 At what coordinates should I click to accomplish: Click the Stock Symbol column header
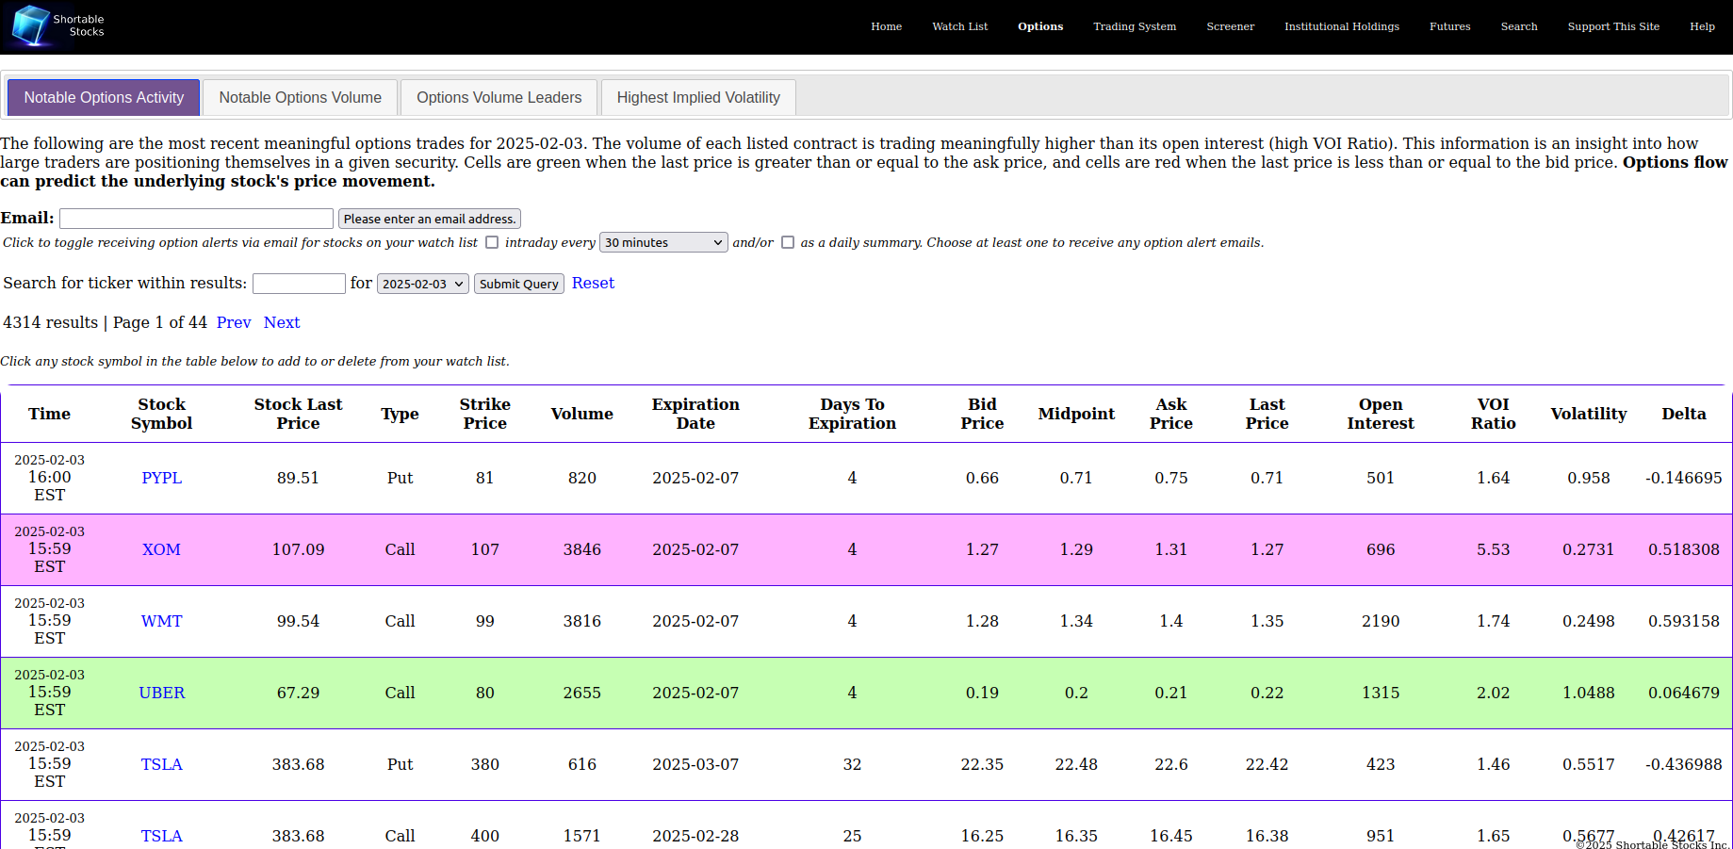click(161, 414)
